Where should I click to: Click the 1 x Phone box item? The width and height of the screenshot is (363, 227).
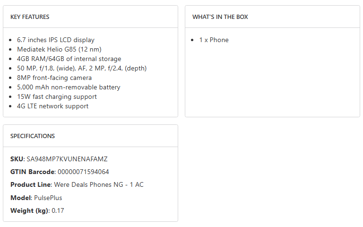click(x=214, y=40)
